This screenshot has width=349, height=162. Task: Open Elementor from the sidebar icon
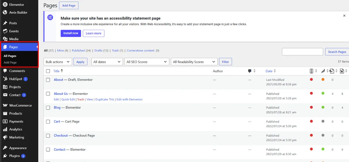pos(5,5)
